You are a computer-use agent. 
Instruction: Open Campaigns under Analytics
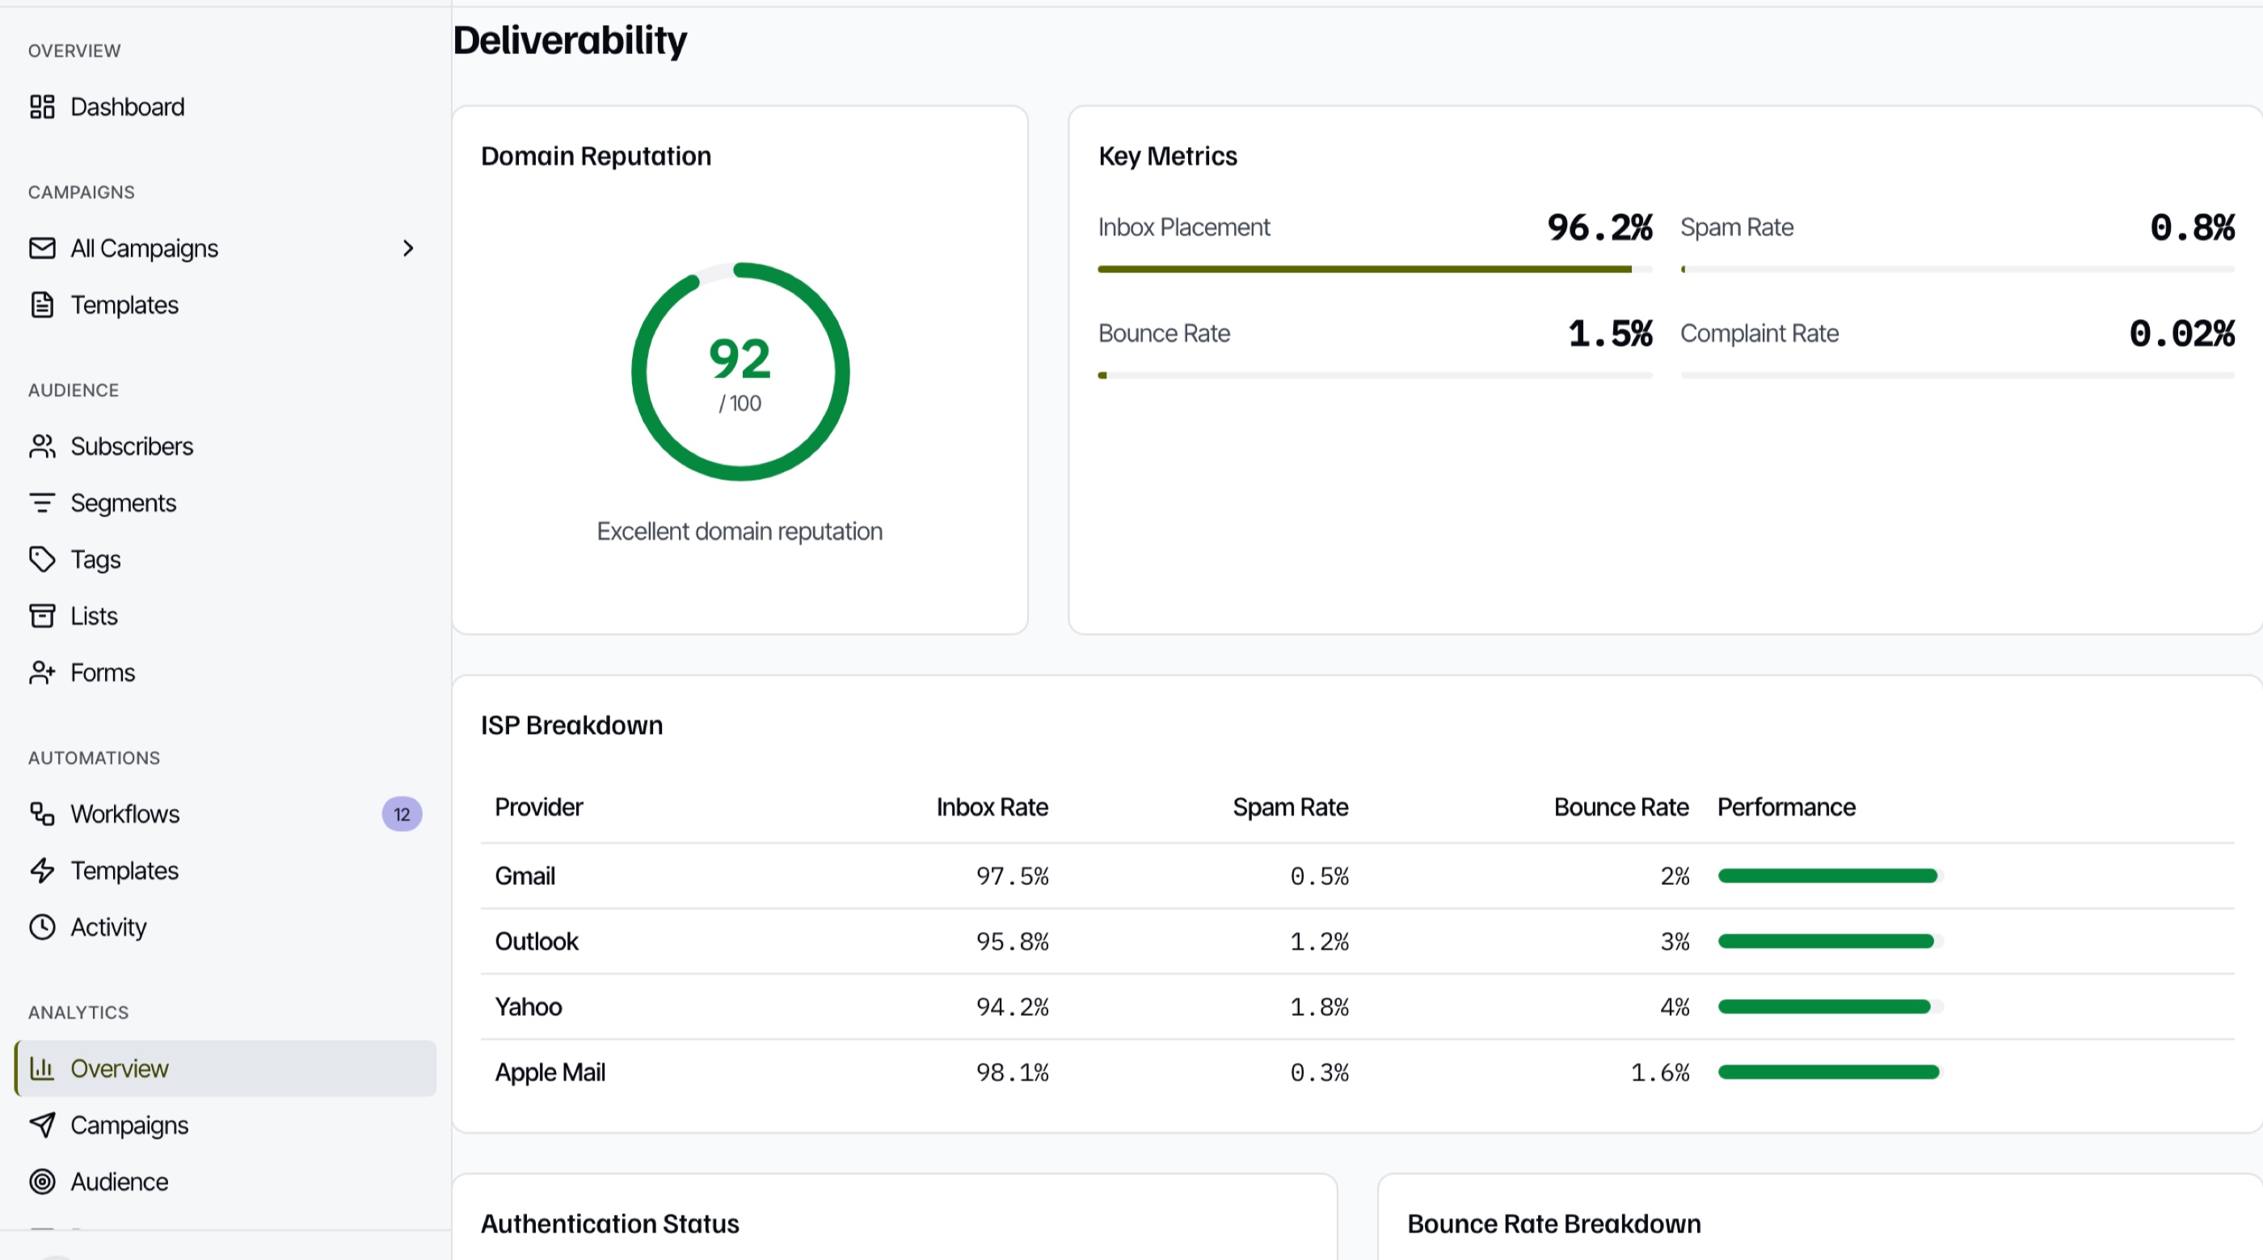tap(225, 1126)
